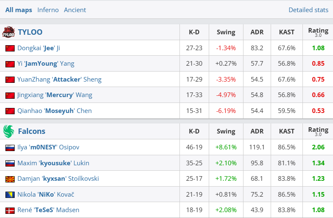Click the Macedonian flag beside kyxsan
The width and height of the screenshot is (333, 218).
(10, 179)
